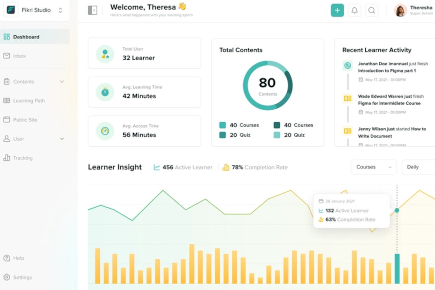Collapse the sidebar using the panel toggle icon
The height and width of the screenshot is (290, 435).
pos(92,11)
